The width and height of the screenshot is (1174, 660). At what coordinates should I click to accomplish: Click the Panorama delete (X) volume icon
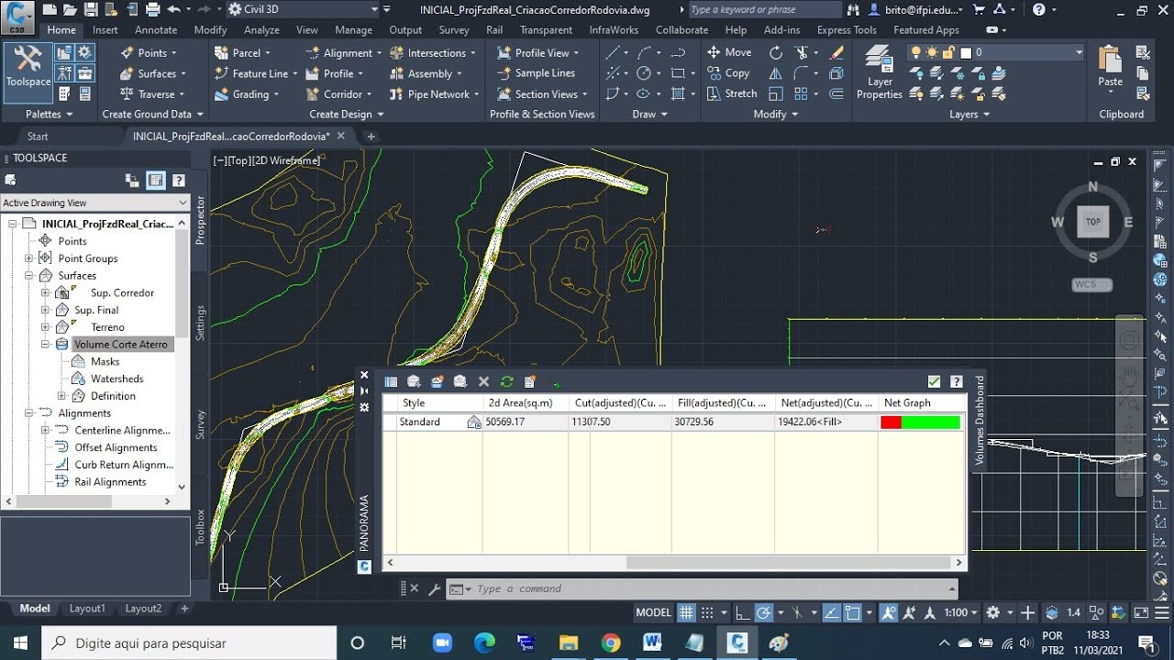(483, 381)
